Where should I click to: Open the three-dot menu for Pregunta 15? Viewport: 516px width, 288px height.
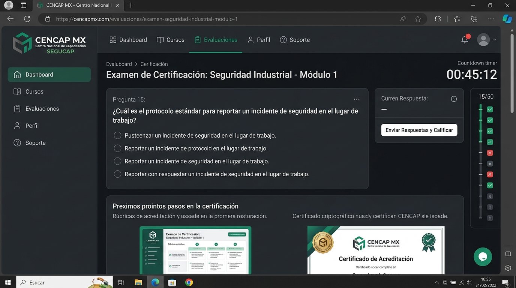tap(357, 99)
